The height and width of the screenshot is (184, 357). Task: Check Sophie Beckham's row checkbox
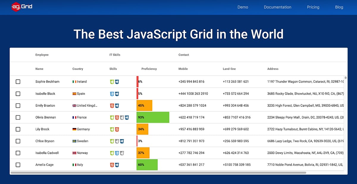tap(18, 82)
